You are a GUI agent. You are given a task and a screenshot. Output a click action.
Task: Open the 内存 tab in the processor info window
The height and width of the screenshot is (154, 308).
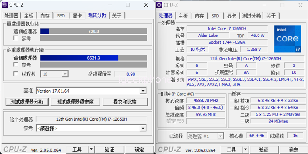[199, 16]
